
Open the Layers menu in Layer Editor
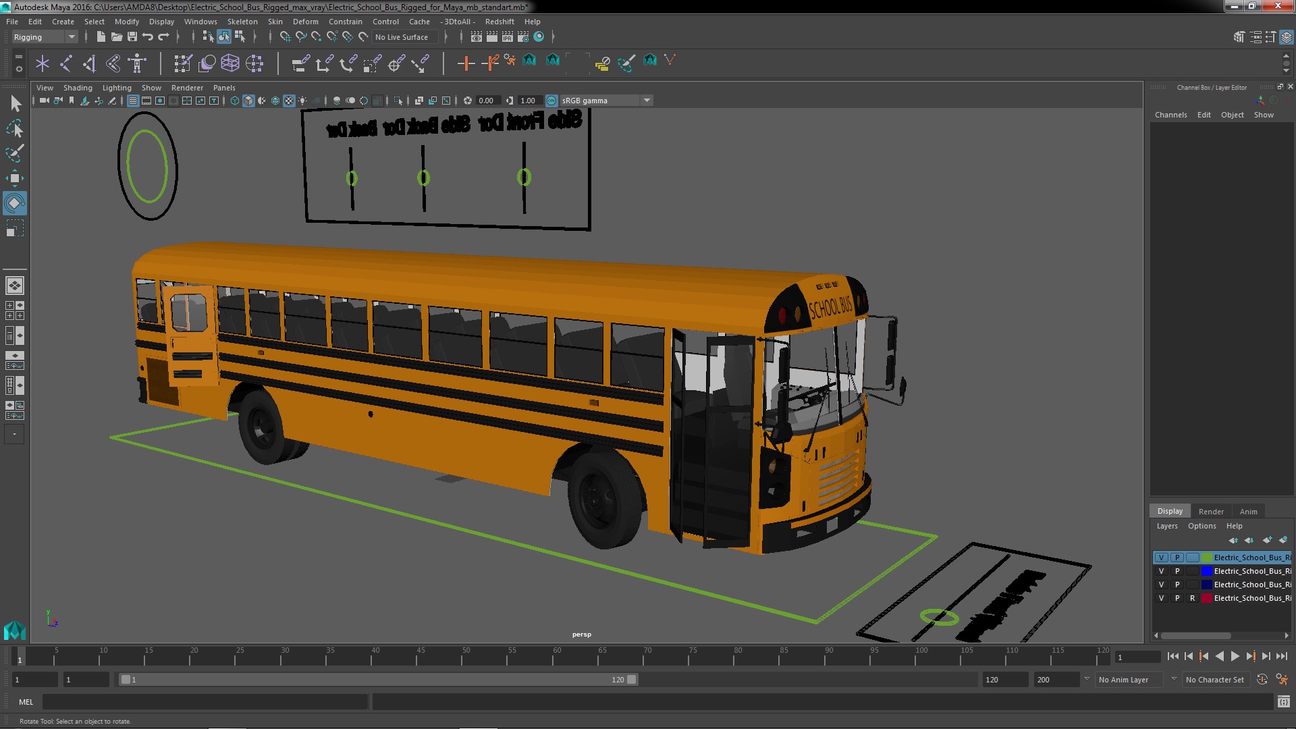click(1167, 526)
